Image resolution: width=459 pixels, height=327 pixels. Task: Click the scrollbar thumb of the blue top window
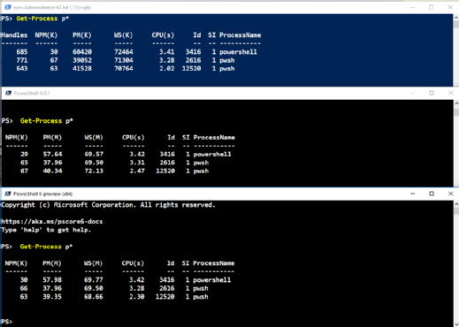[456, 25]
